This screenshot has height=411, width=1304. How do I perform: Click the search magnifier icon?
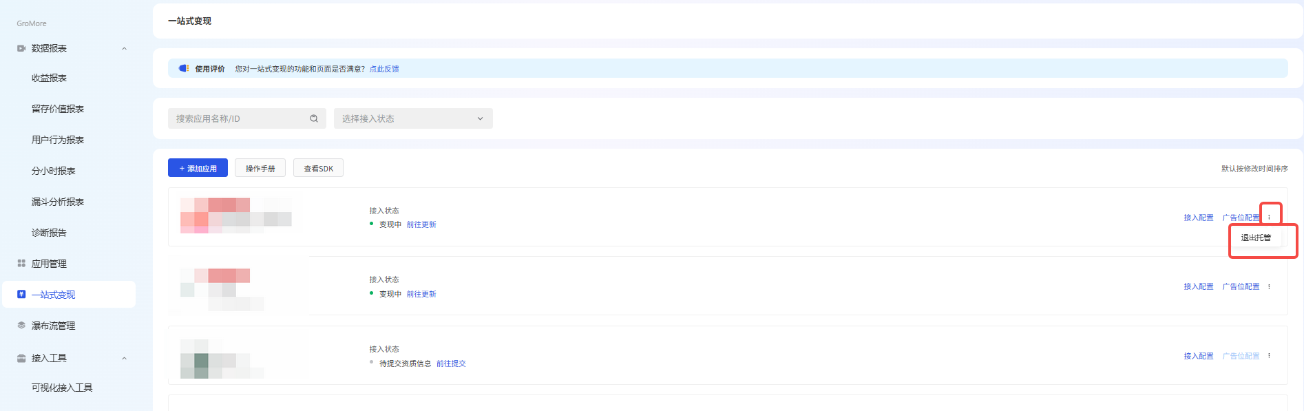pos(314,118)
